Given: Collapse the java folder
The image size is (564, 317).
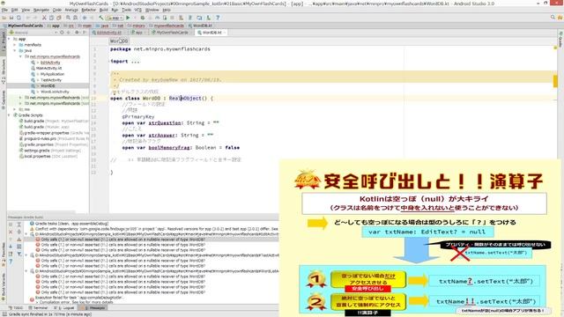Looking at the screenshot, I should pos(15,51).
